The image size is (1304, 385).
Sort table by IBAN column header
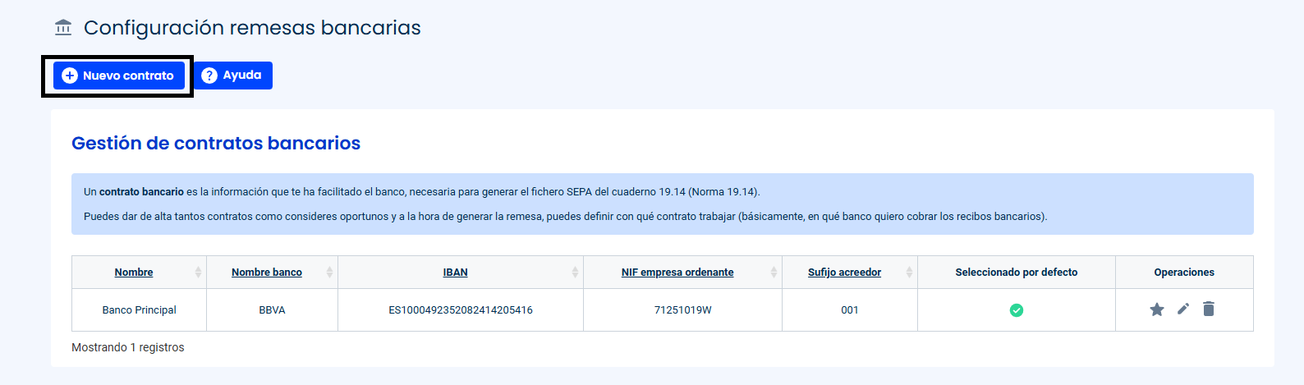tap(456, 273)
